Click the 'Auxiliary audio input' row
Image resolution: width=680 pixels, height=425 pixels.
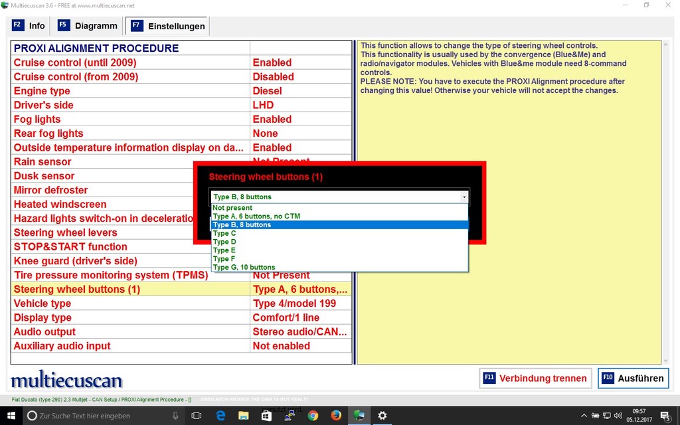point(181,345)
